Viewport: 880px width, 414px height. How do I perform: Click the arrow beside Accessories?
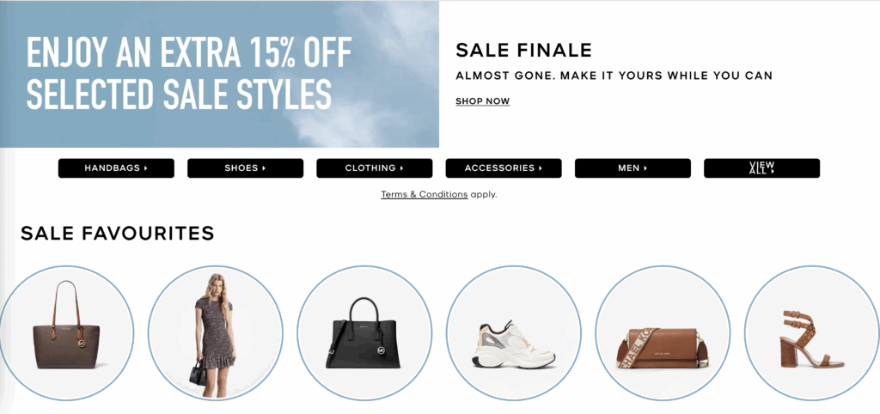pos(541,168)
